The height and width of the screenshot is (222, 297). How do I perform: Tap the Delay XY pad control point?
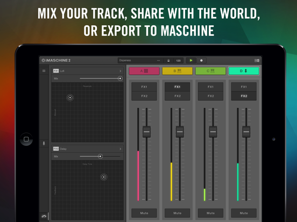[104, 177]
